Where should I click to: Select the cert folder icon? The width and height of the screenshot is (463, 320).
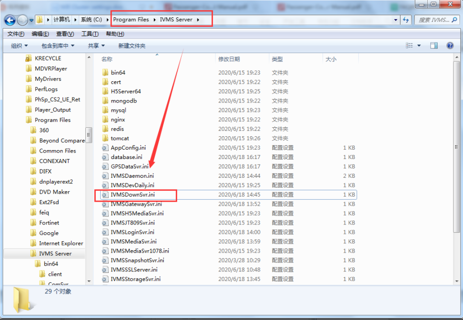pyautogui.click(x=105, y=82)
